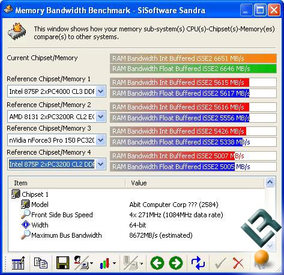The image size is (284, 275).
Task: Click the Float Buffered 5617 MB/s bar
Action: [193, 93]
